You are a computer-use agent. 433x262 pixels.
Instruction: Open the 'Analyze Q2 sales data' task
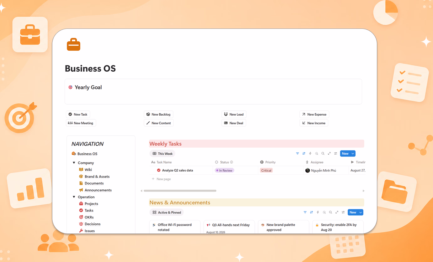click(177, 170)
